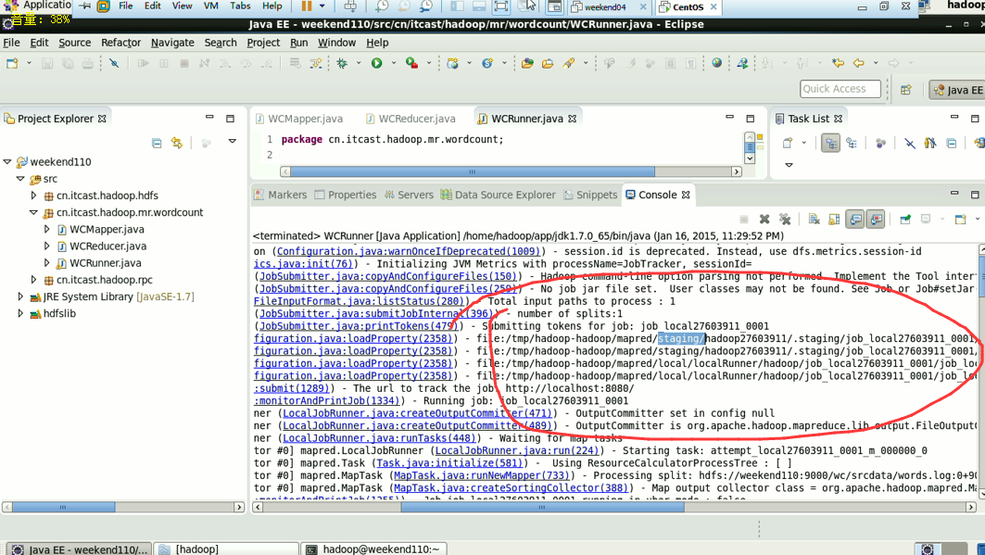
Task: Switch to WCMapper.java editor tab
Action: pos(299,119)
